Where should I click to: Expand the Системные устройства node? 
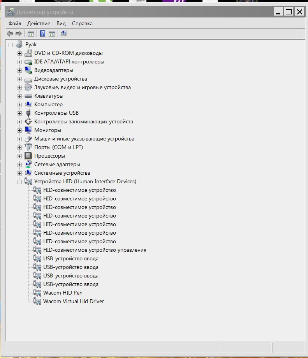[x=19, y=173]
